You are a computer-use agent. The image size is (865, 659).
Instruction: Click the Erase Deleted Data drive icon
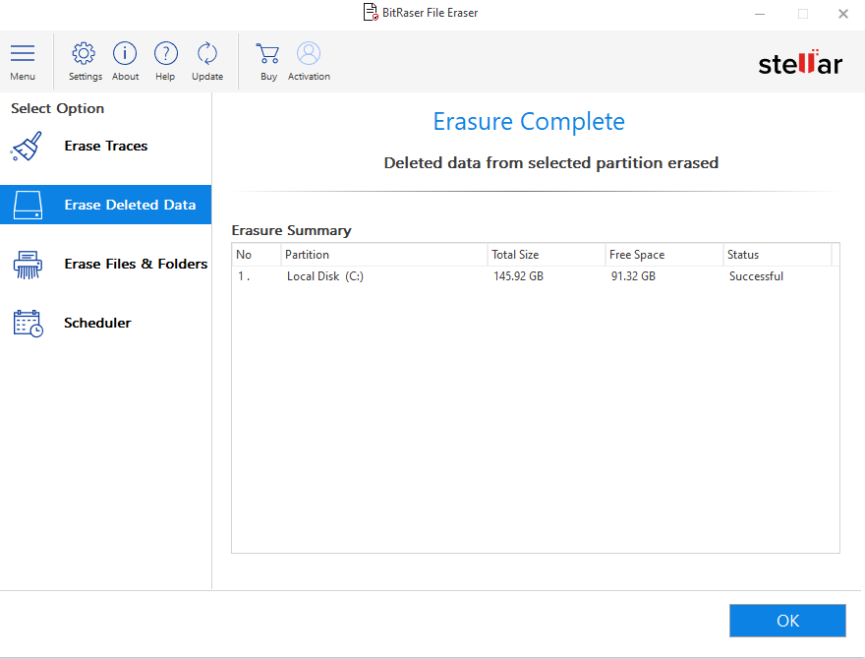click(x=28, y=205)
